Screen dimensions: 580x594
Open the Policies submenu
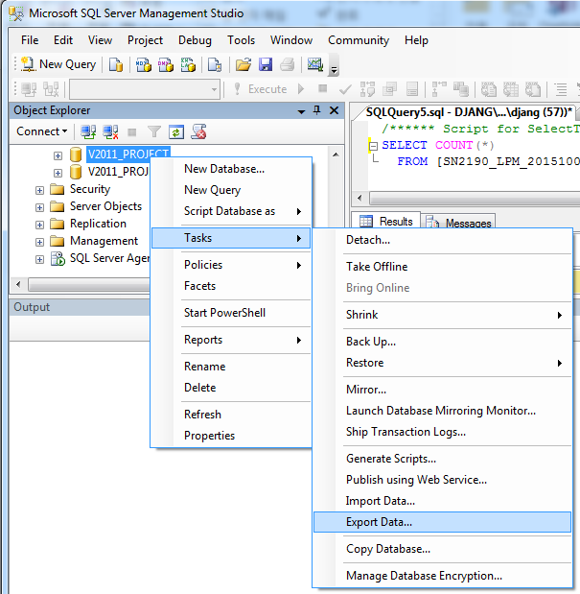click(231, 265)
